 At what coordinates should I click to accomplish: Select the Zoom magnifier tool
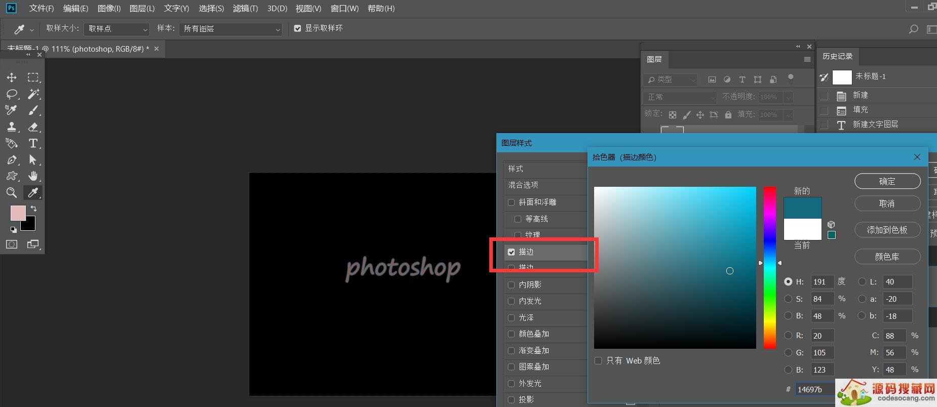point(12,192)
